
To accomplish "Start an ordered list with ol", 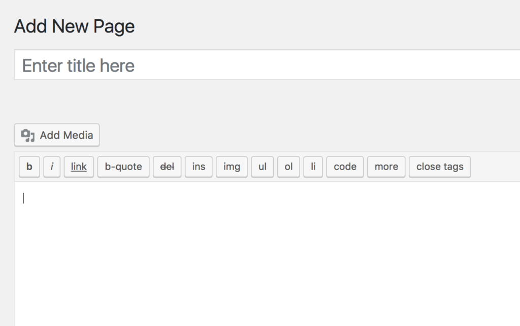I will tap(288, 167).
